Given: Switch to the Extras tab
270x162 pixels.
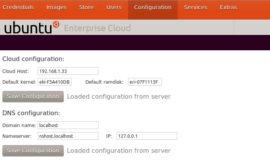Looking at the screenshot, I should pyautogui.click(x=228, y=7).
